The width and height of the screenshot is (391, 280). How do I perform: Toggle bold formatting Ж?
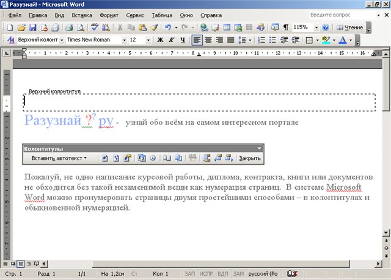tap(160, 40)
